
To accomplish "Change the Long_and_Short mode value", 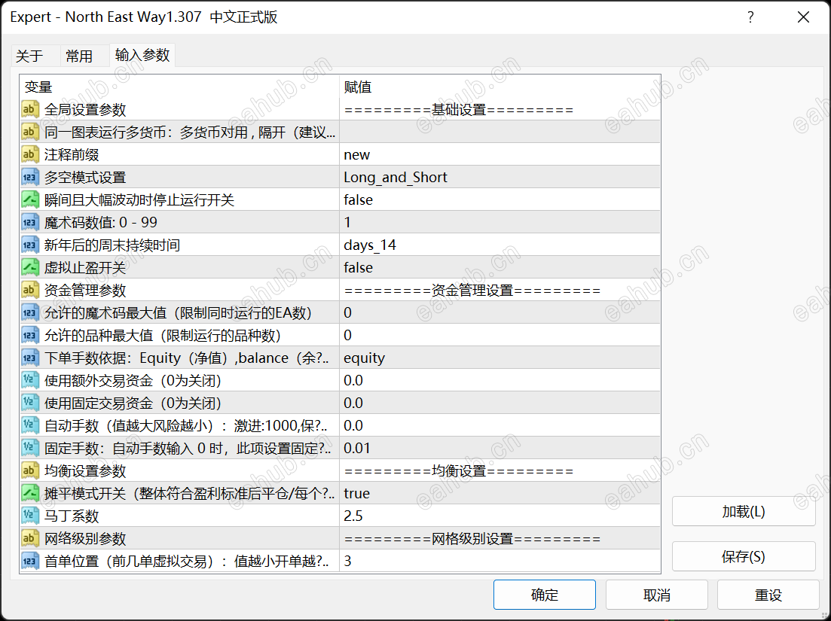I will [500, 178].
